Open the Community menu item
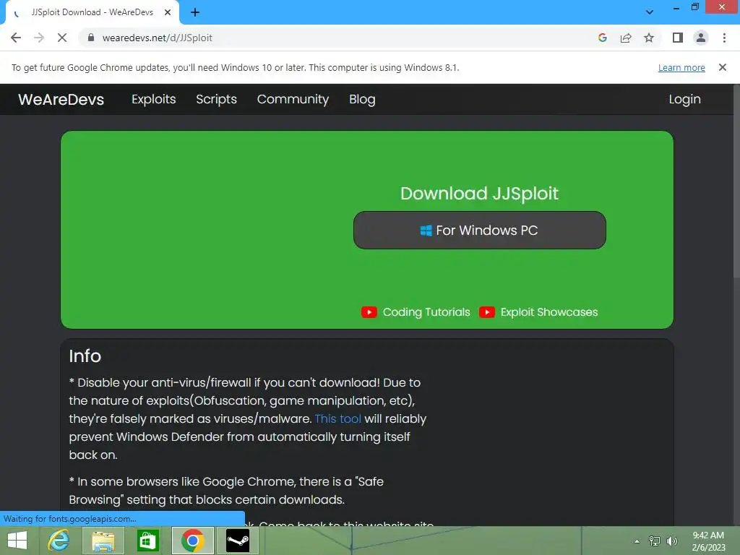The image size is (740, 555). (x=293, y=99)
